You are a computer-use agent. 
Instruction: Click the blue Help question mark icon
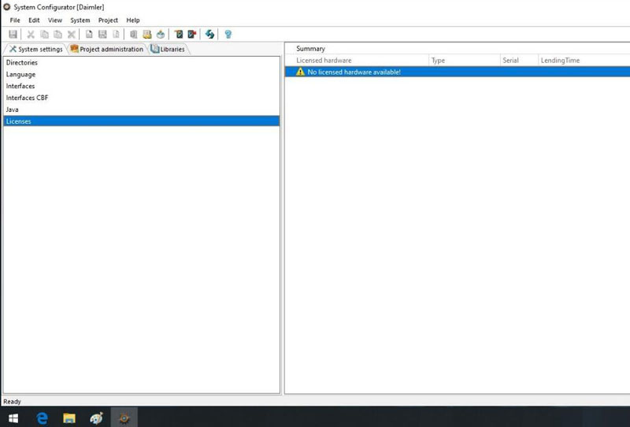228,34
